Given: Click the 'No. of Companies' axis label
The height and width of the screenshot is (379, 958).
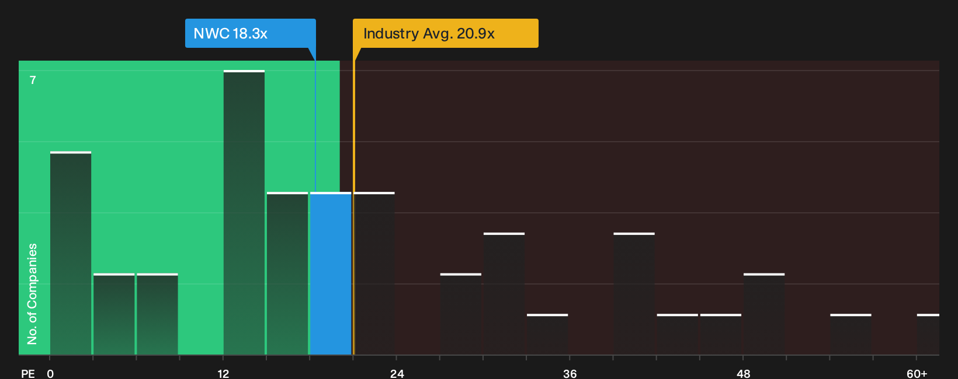Looking at the screenshot, I should pyautogui.click(x=32, y=293).
